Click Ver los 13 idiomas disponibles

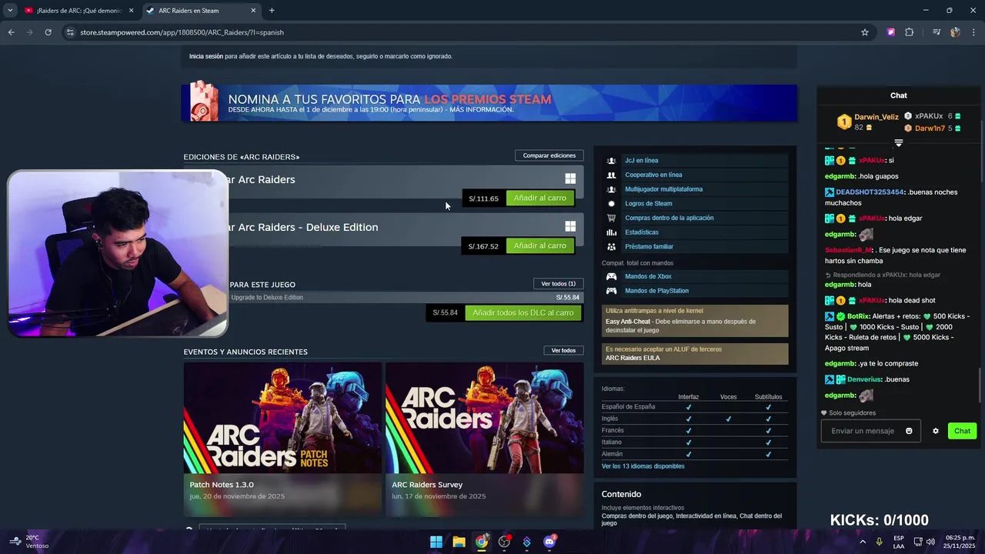click(x=643, y=466)
